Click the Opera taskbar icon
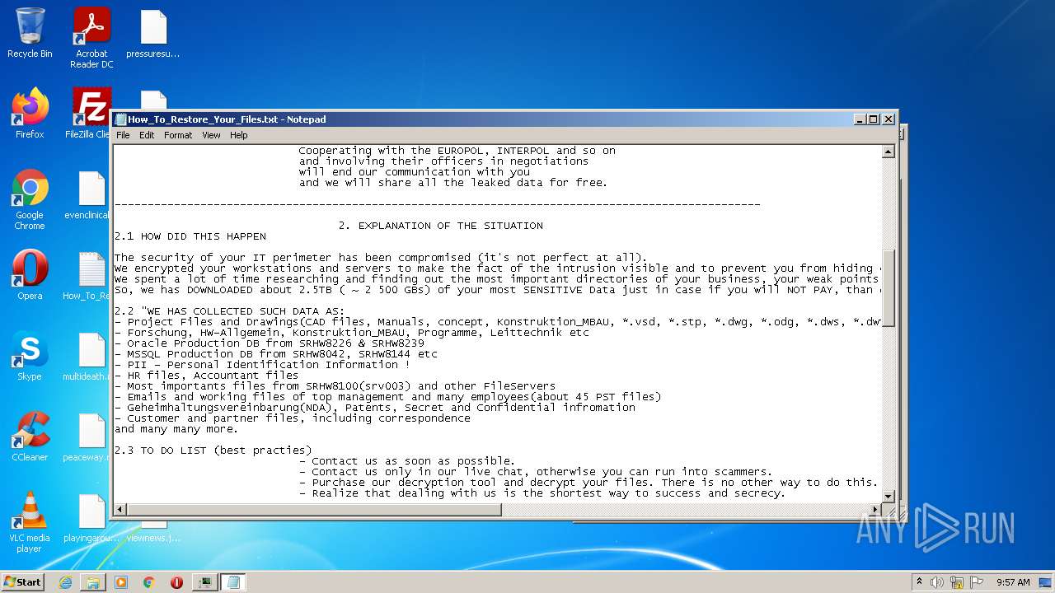 tap(176, 582)
